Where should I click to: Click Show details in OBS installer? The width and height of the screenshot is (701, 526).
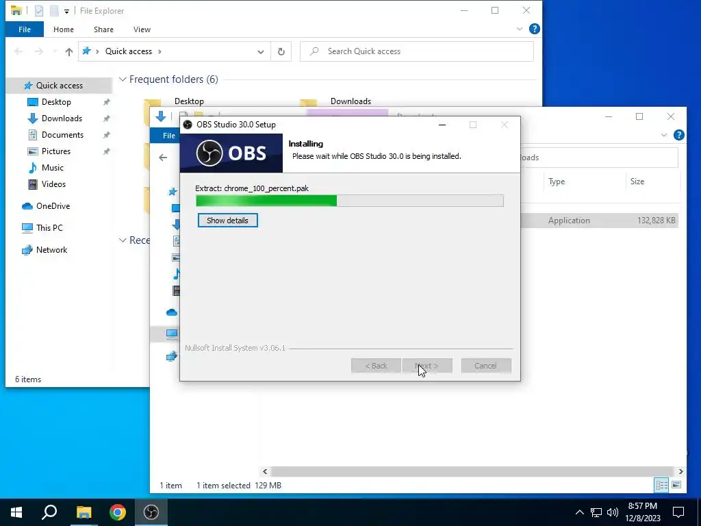[x=227, y=221]
